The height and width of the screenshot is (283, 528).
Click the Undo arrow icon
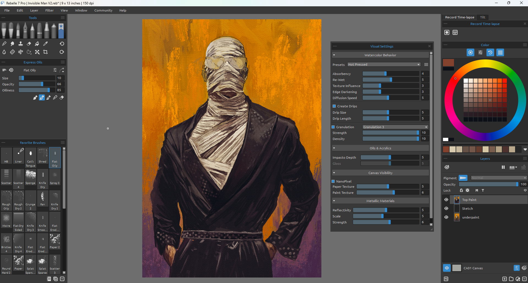coord(62,44)
